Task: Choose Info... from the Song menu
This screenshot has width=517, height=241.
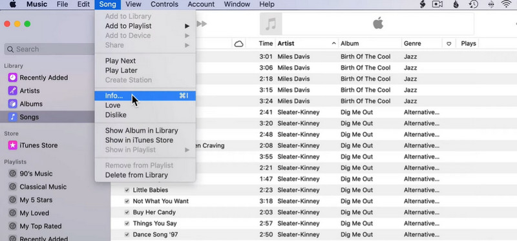Action: tap(145, 96)
